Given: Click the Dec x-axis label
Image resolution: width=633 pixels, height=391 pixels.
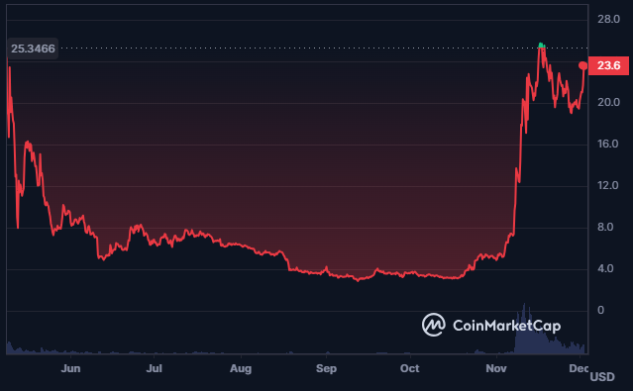Looking at the screenshot, I should pyautogui.click(x=579, y=368).
